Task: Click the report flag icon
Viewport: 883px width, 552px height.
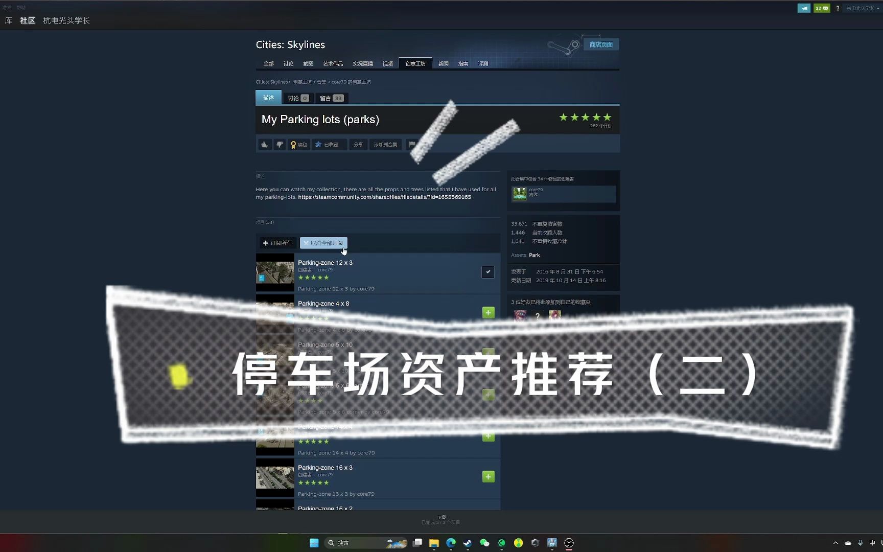Action: click(412, 145)
